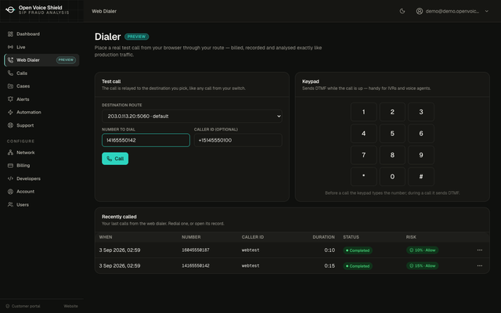This screenshot has width=501, height=313.
Task: Click the Alerts bell icon
Action: [10, 99]
